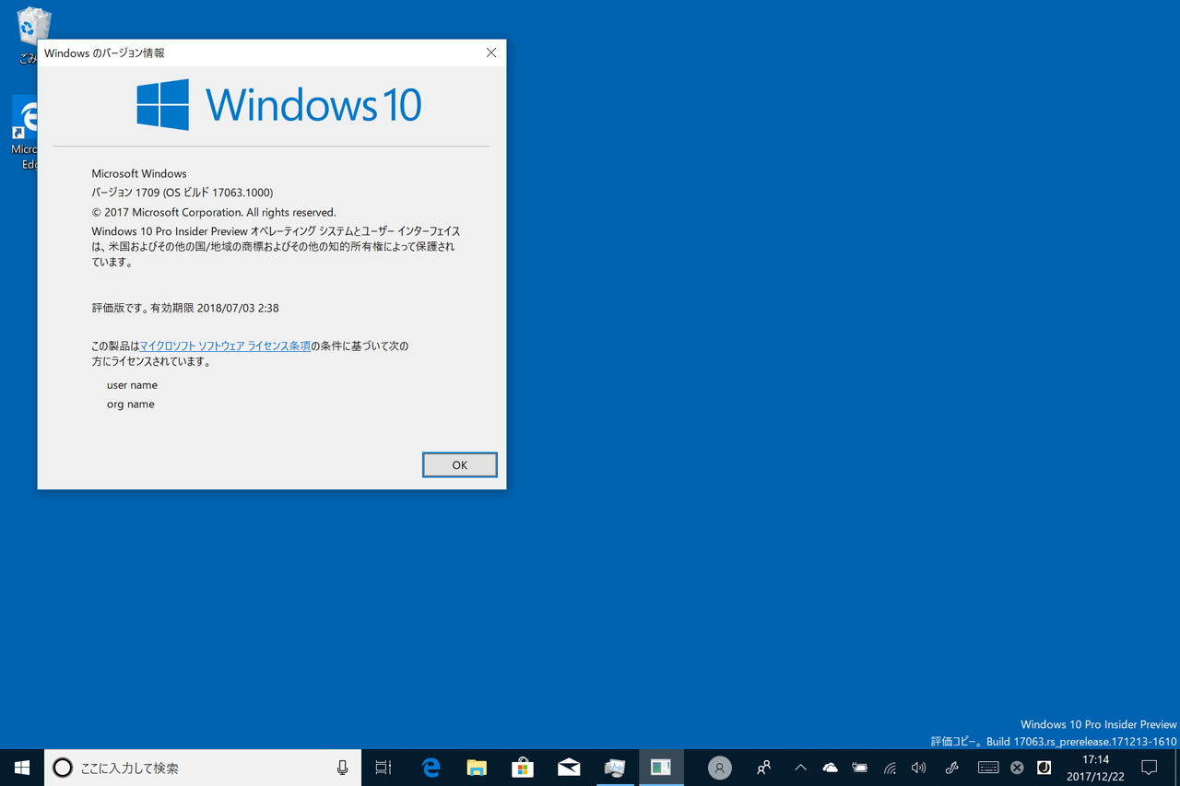Activate Cortana microphone voice search
This screenshot has height=786, width=1180.
point(342,768)
